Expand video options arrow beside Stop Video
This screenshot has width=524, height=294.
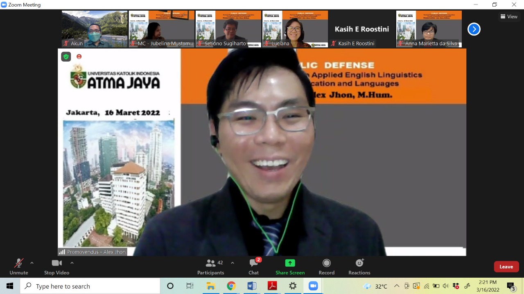pos(72,263)
